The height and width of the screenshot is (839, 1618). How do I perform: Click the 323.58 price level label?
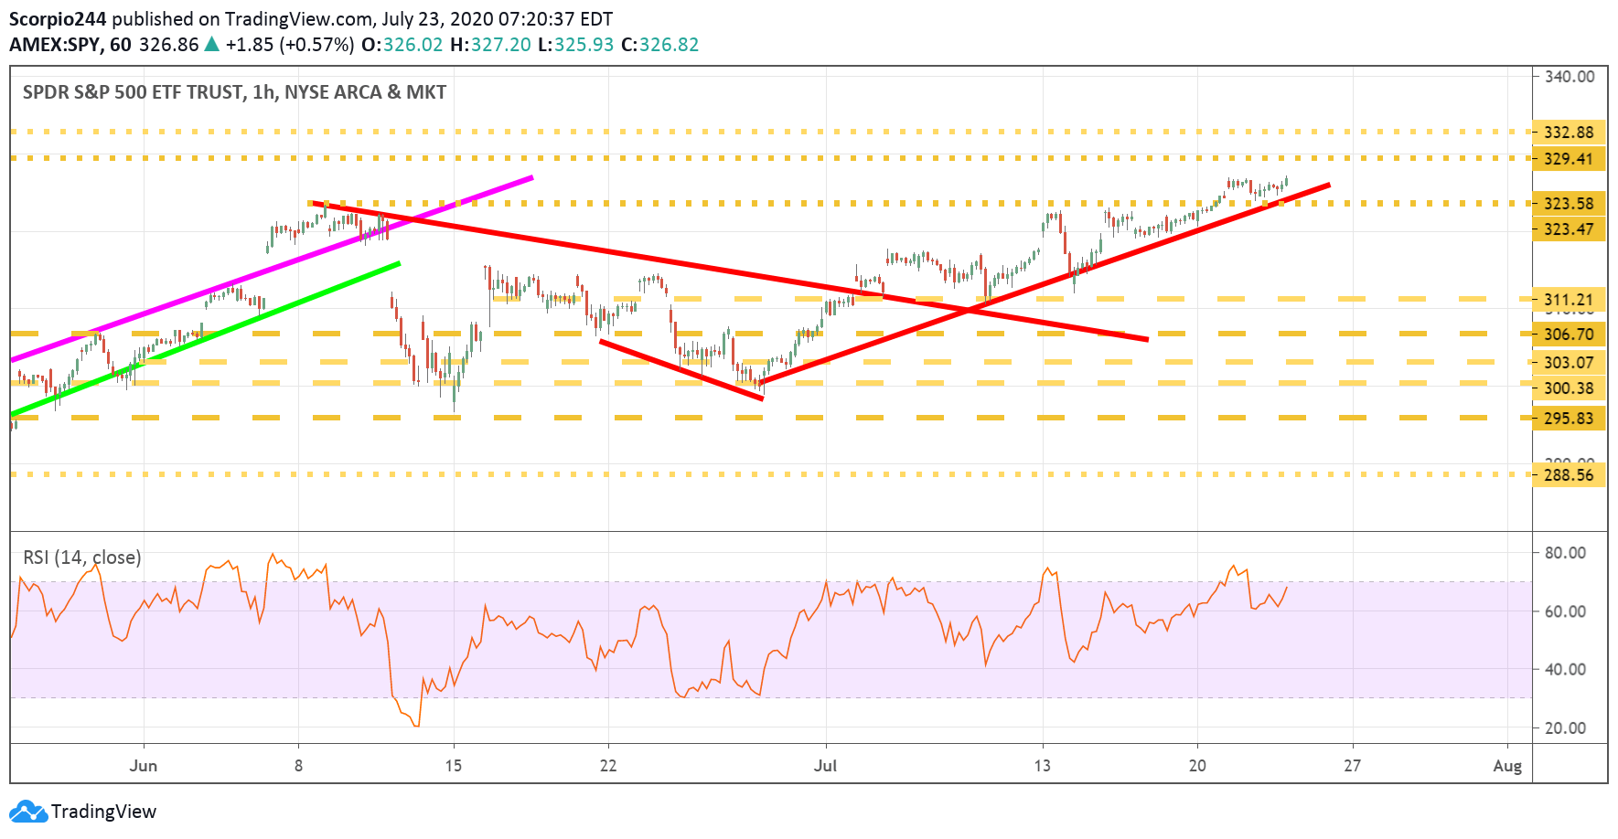(1569, 204)
